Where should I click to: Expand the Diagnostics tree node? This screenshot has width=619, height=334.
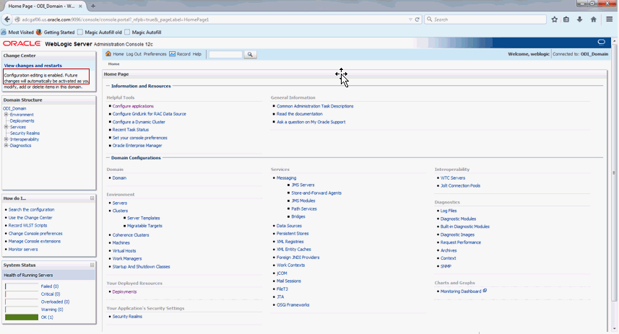pos(6,146)
